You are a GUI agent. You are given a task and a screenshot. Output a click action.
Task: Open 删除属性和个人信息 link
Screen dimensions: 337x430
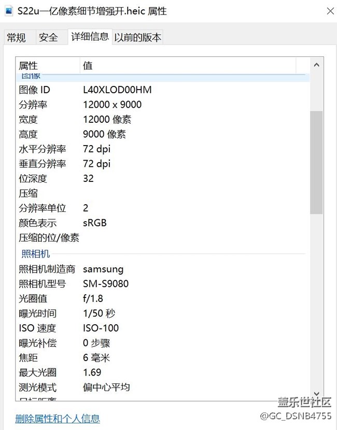tap(58, 419)
